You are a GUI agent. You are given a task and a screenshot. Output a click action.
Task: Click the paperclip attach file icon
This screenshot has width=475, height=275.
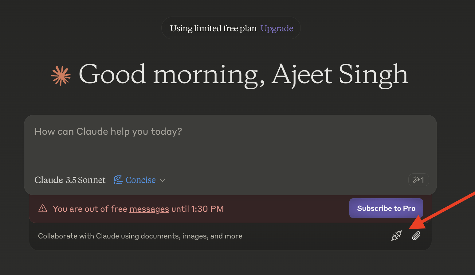pyautogui.click(x=416, y=236)
